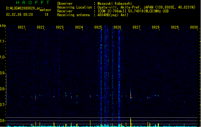
Task: Click the 'Receiving antenna' label
Action: point(73,15)
